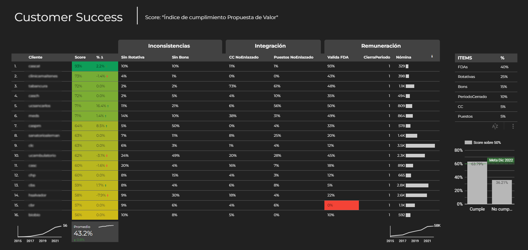The height and width of the screenshot is (250, 528).
Task: Select the FDAs row in ITEMS table
Action: coord(486,67)
